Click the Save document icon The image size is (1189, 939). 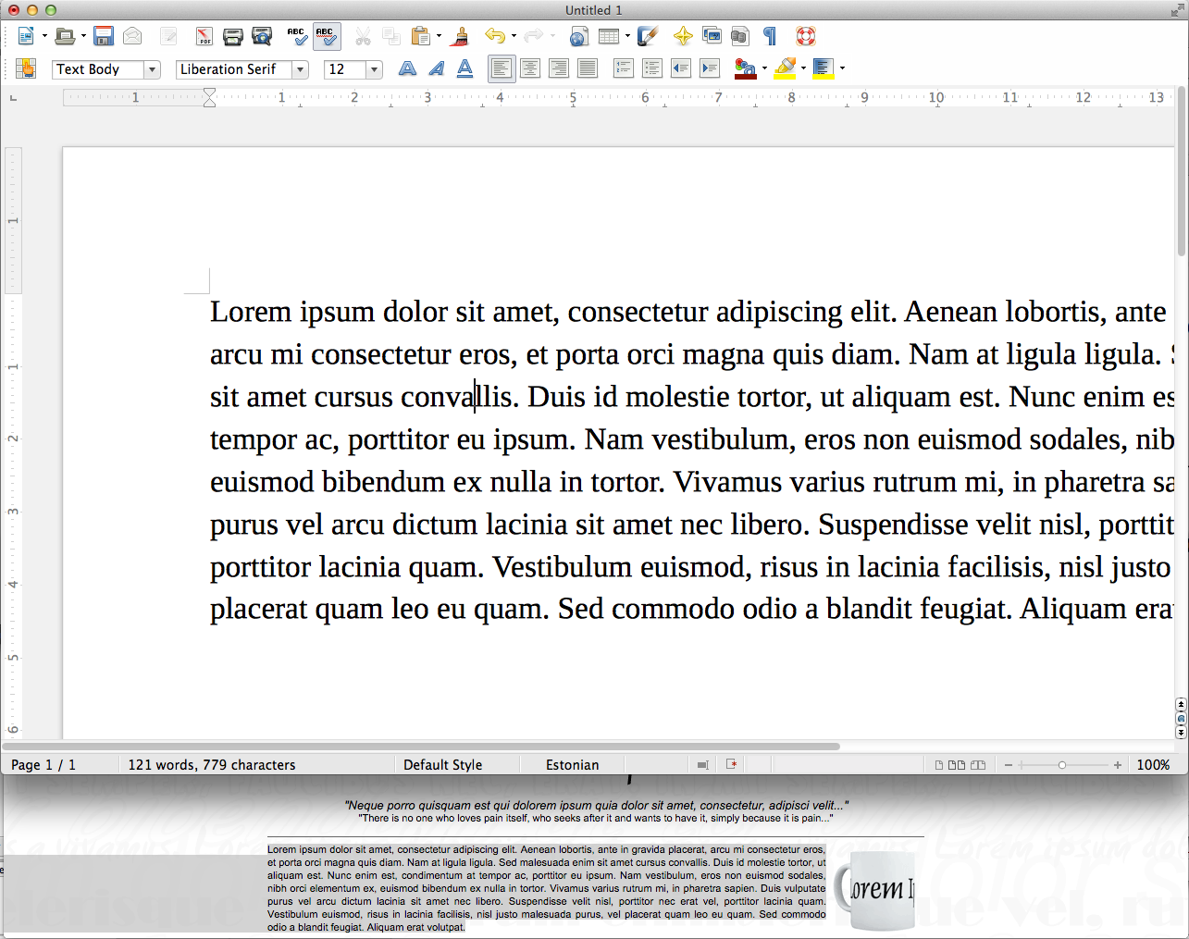(x=104, y=36)
